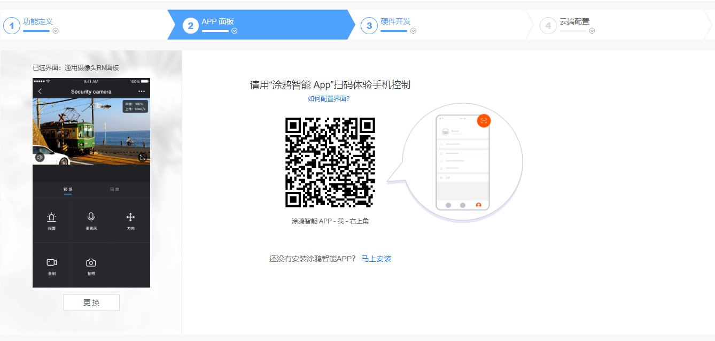Screen dimensions: 715x341
Task: Select the 方向 direction arrows icon
Action: (130, 217)
